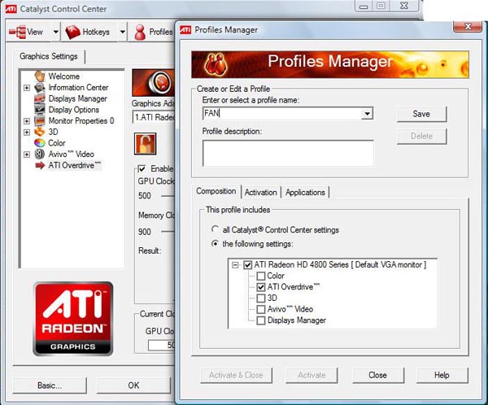The image size is (488, 405).
Task: Select Welcome in the settings tree
Action: pos(63,76)
